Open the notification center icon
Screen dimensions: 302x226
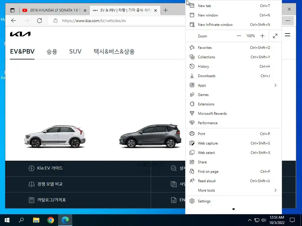click(x=292, y=220)
